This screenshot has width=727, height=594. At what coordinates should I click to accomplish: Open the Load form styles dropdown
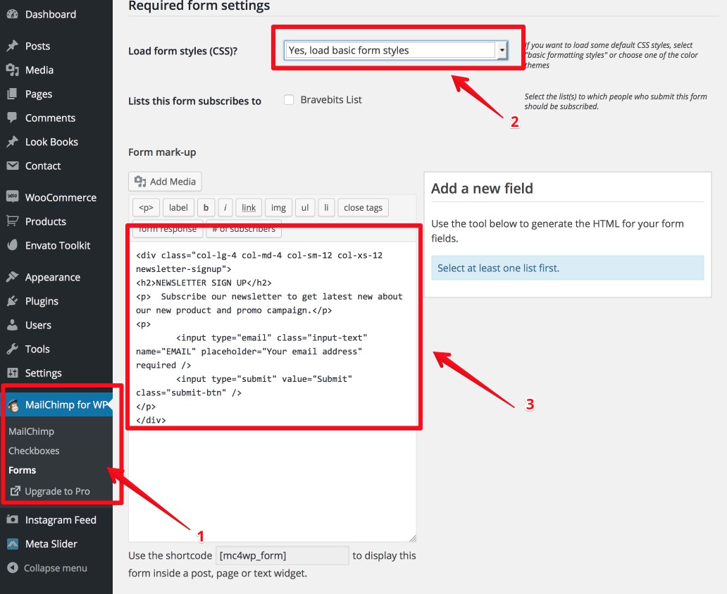pyautogui.click(x=396, y=50)
